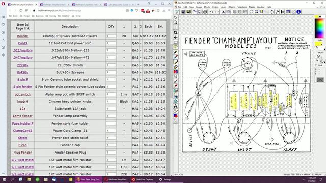
Task: Open downloads arrow icon in Opera sidebar
Action: point(3,40)
